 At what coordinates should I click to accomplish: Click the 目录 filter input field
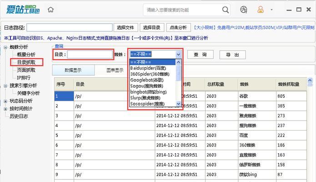click(x=90, y=54)
